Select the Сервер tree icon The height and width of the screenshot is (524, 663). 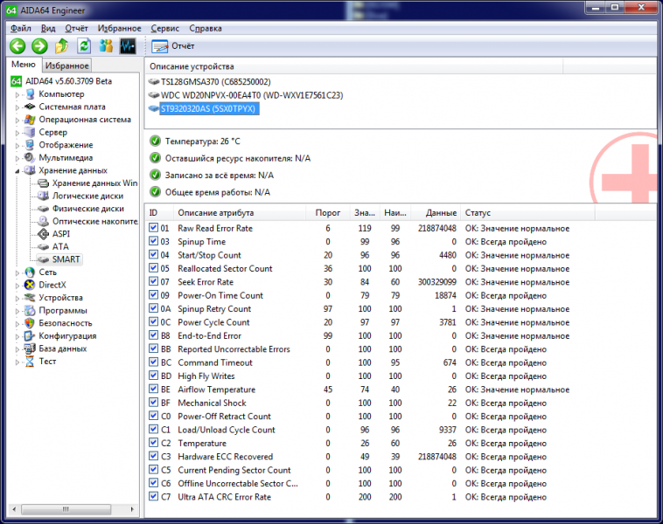click(x=30, y=132)
